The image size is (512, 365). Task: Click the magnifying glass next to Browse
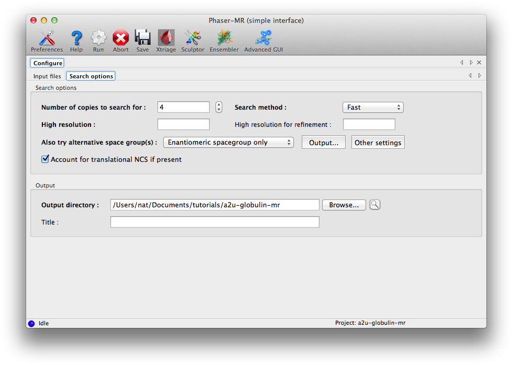[375, 205]
